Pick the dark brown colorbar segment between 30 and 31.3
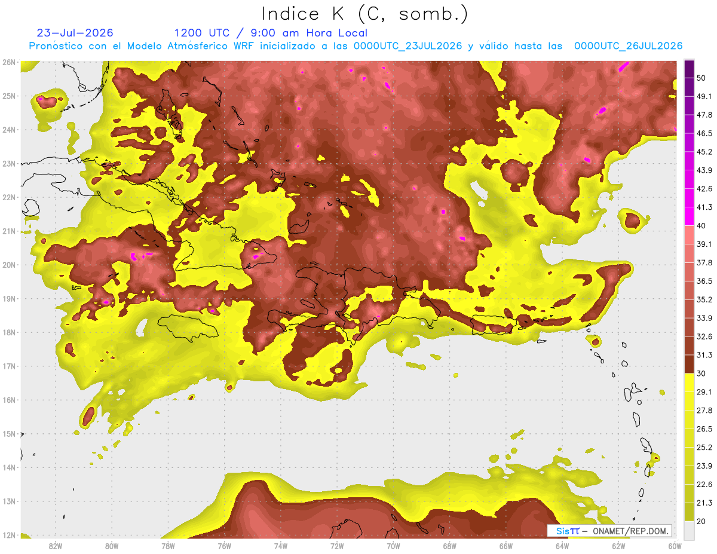 coord(689,365)
